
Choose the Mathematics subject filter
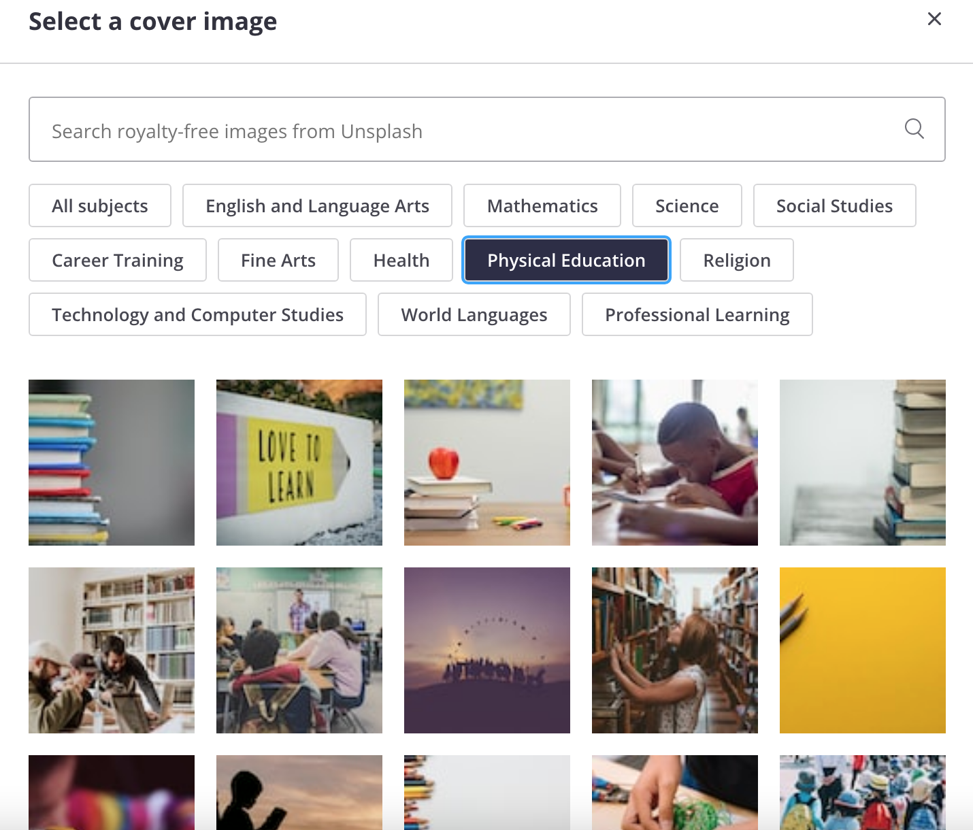542,205
